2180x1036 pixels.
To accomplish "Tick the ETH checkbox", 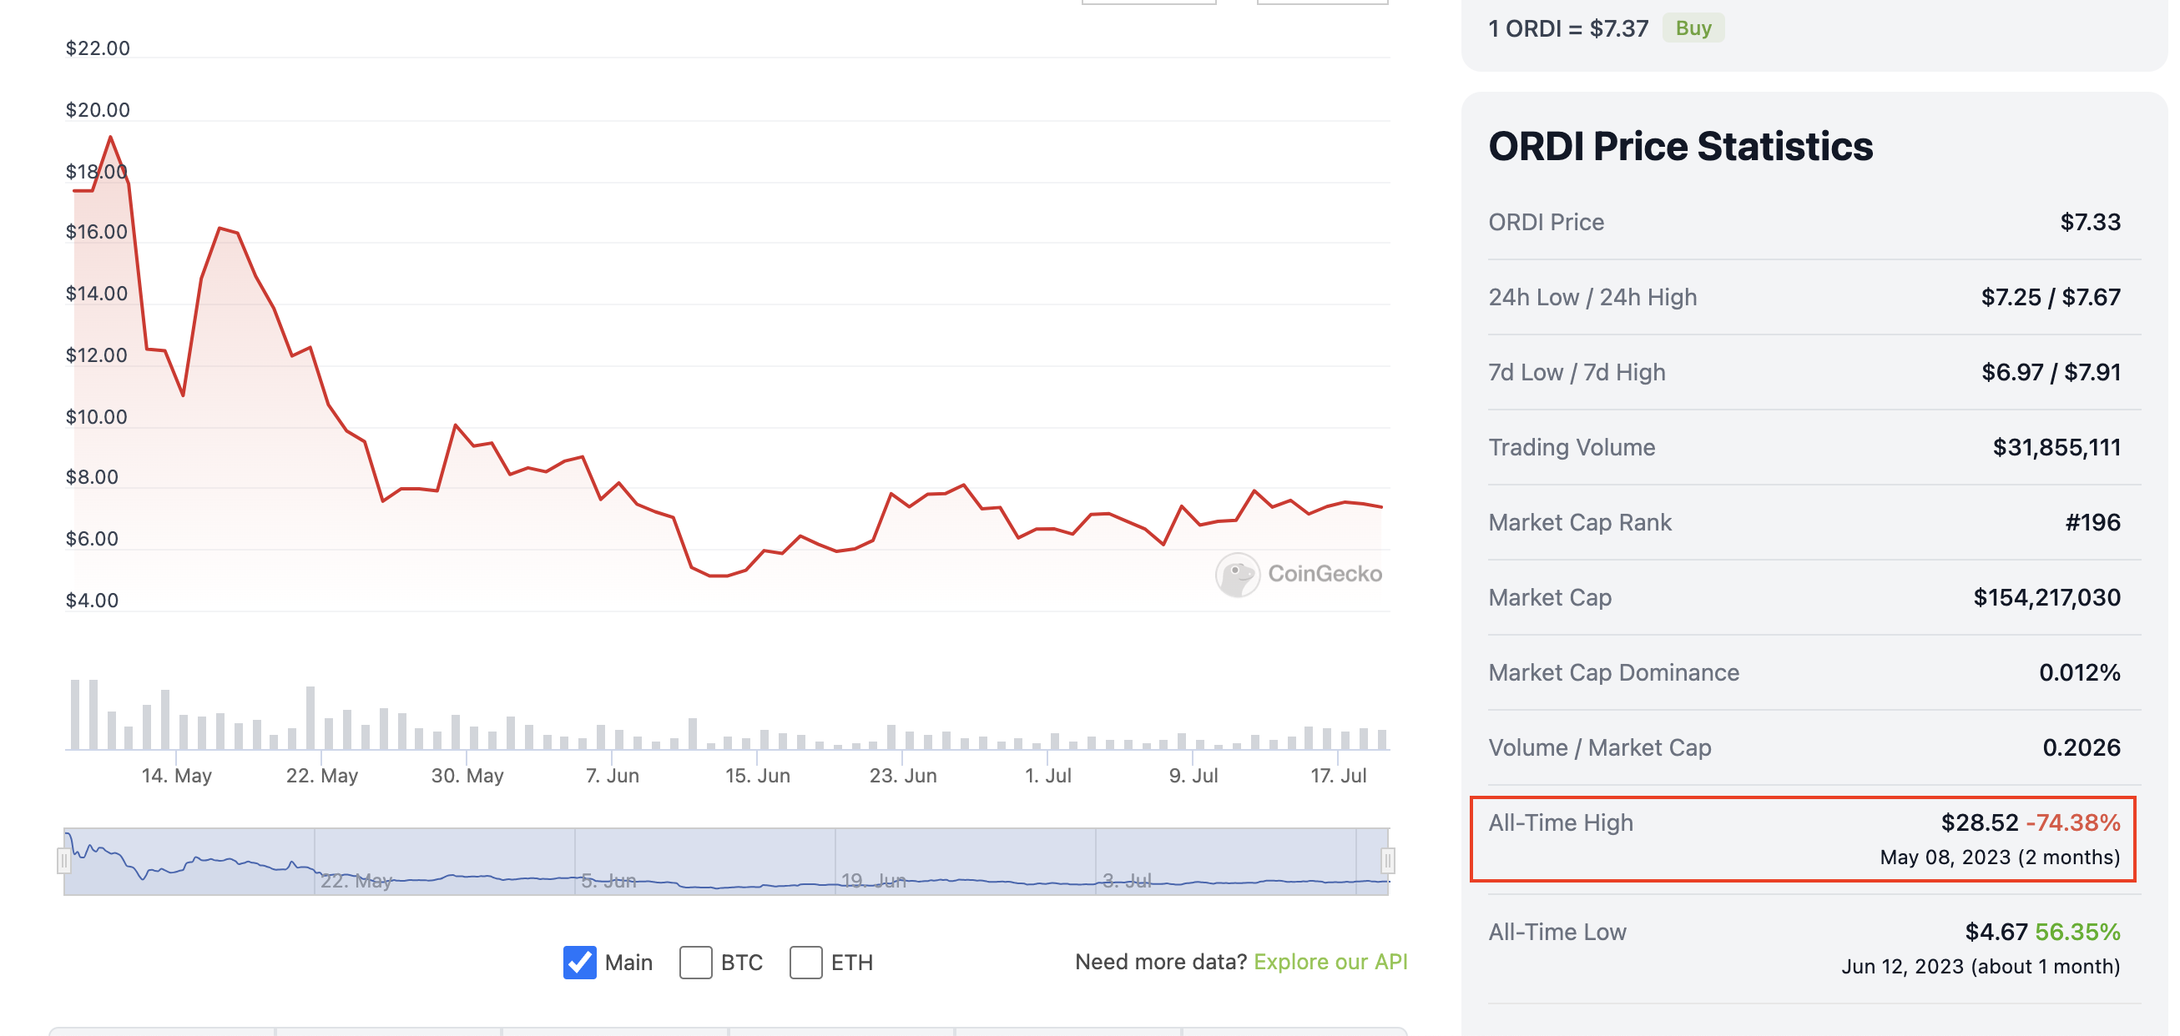I will point(805,963).
